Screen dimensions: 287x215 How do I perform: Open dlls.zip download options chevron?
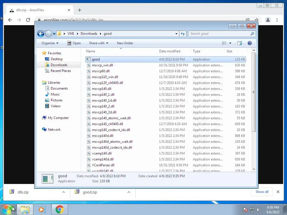[x=64, y=192]
